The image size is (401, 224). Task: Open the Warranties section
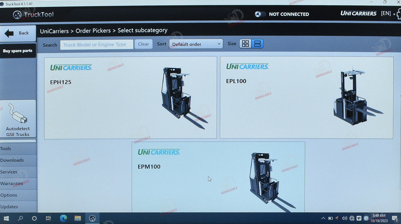[18, 184]
